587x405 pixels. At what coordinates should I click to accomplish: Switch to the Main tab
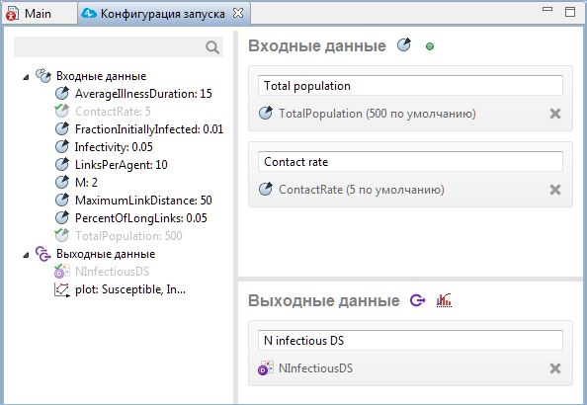pos(38,14)
